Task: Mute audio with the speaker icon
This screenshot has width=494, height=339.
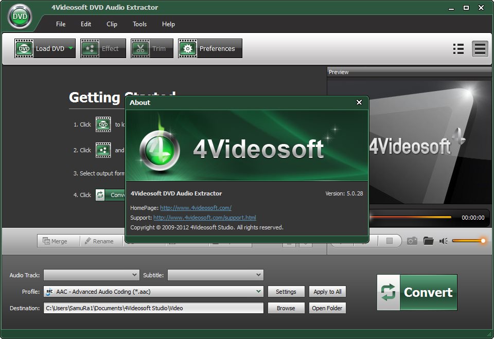Action: click(x=443, y=241)
